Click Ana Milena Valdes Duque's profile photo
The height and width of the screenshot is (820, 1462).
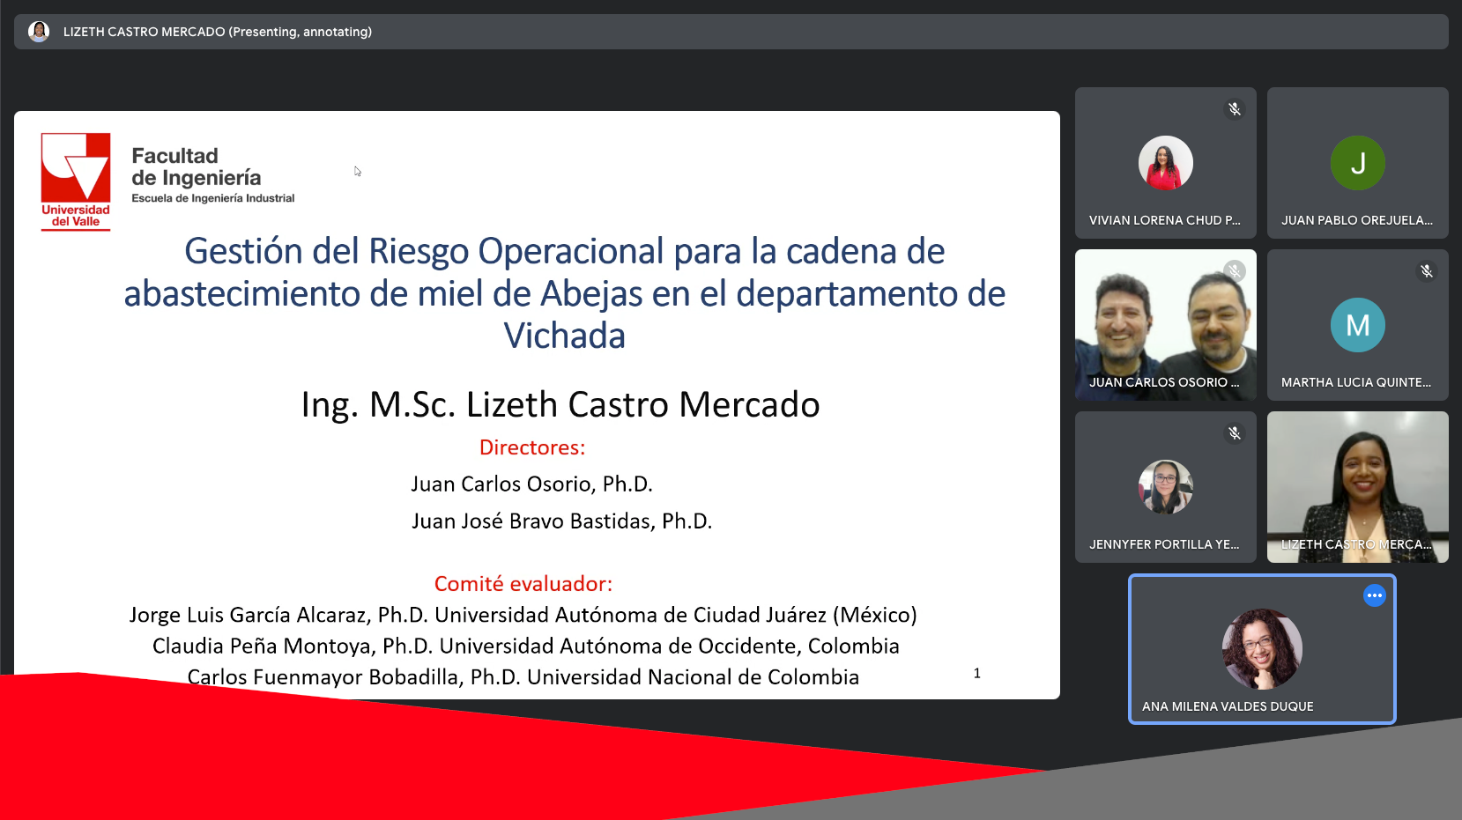tap(1262, 648)
